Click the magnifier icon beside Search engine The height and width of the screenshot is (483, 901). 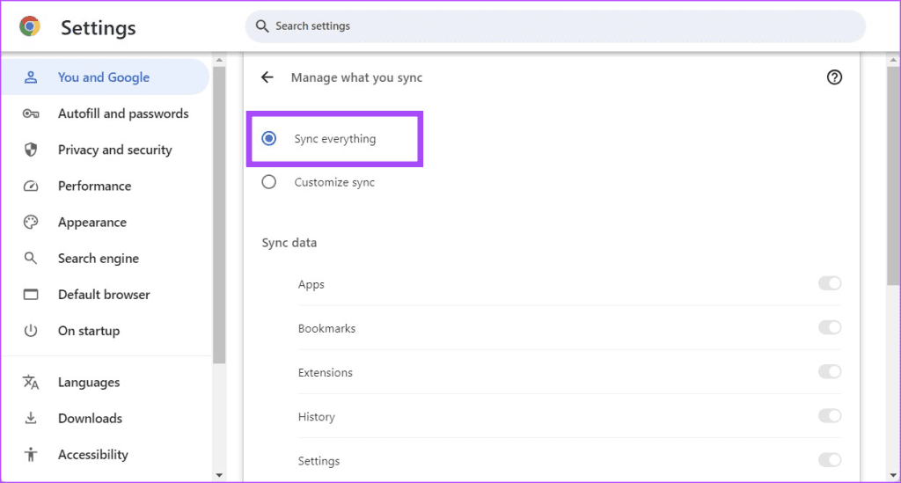[x=31, y=258]
